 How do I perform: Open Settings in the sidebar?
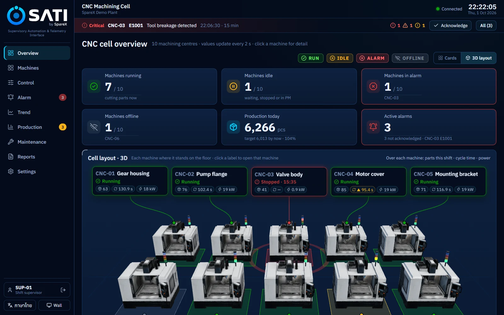pyautogui.click(x=37, y=171)
